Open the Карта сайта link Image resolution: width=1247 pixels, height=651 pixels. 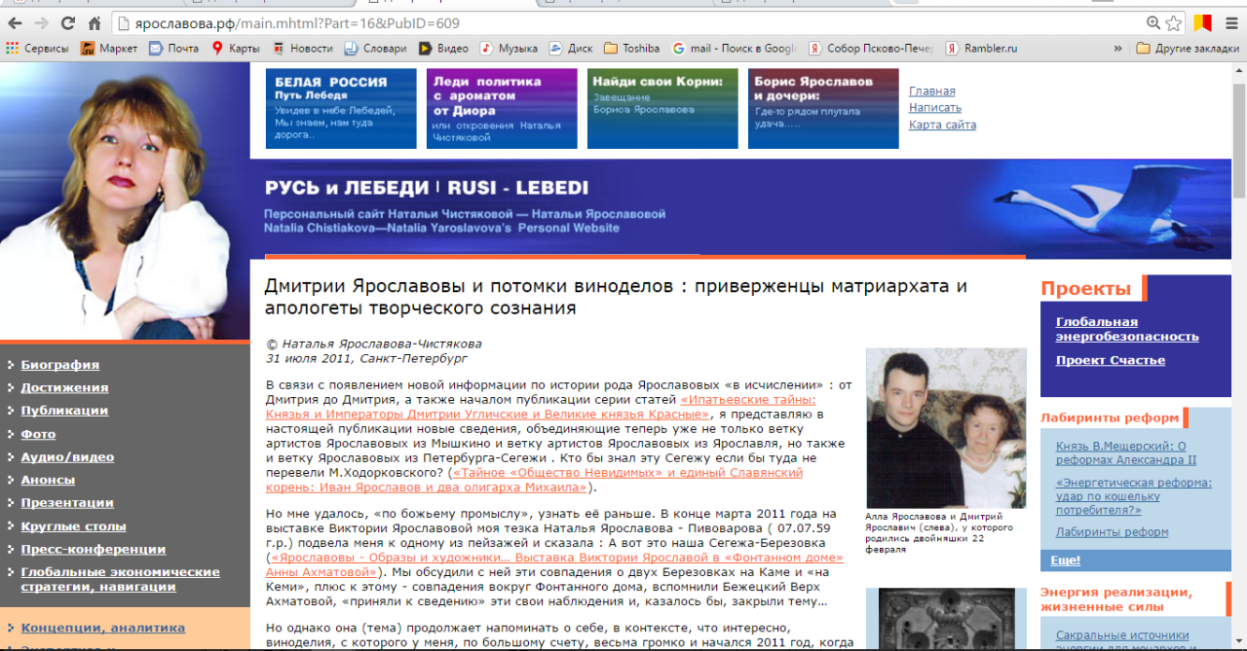(x=942, y=125)
